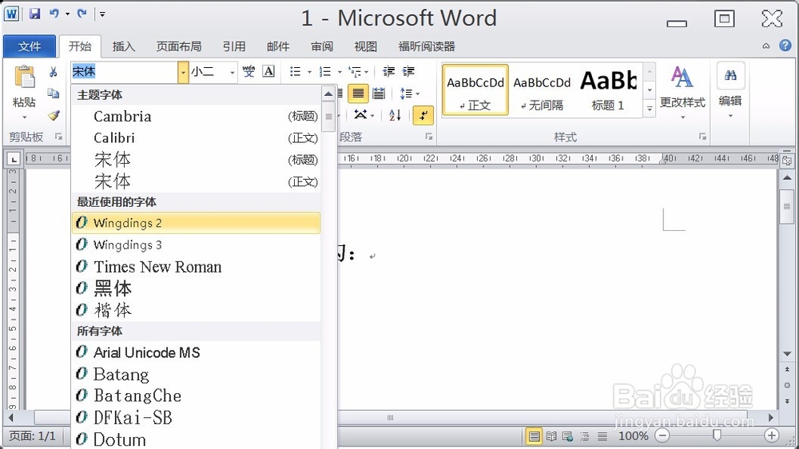Expand the Paste options arrow
The height and width of the screenshot is (449, 799).
25,117
